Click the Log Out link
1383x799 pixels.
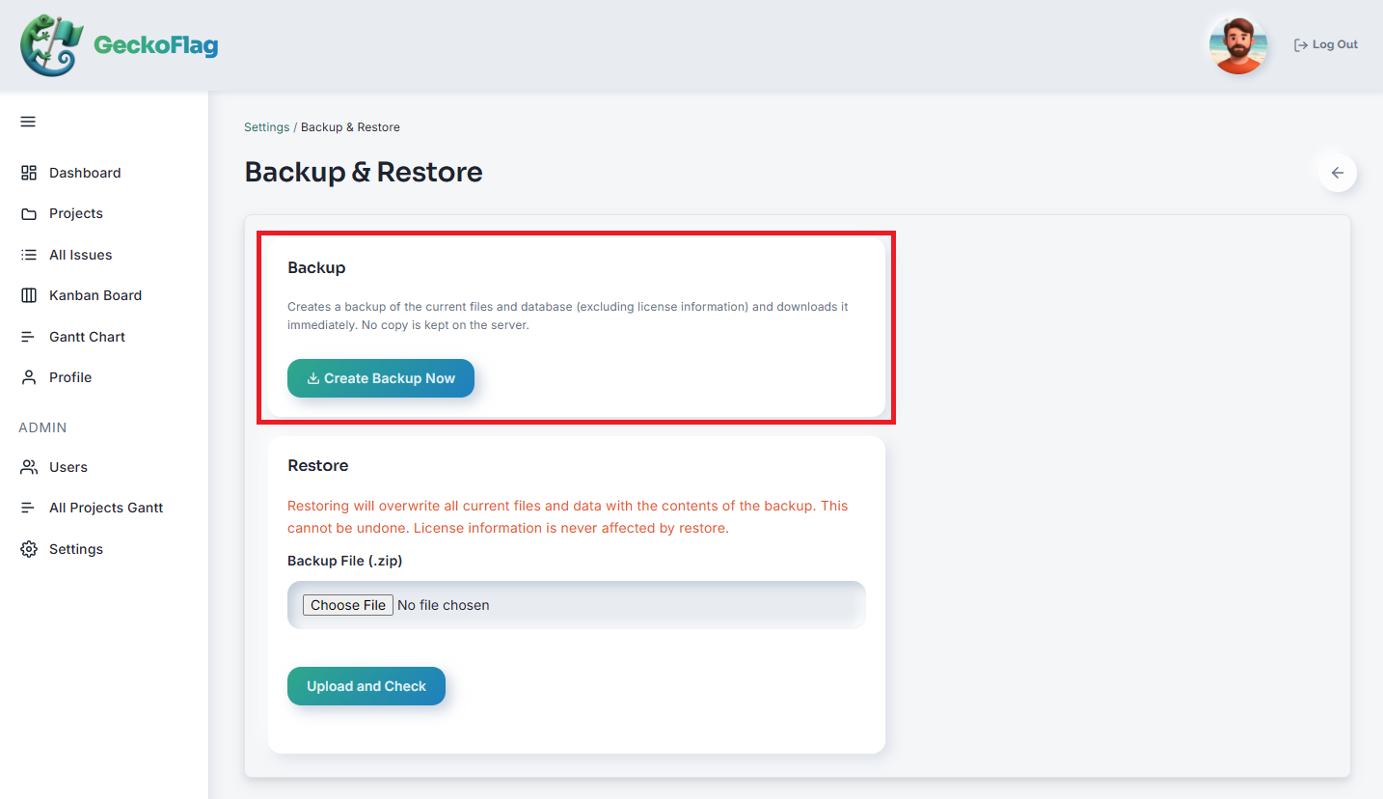(1326, 44)
